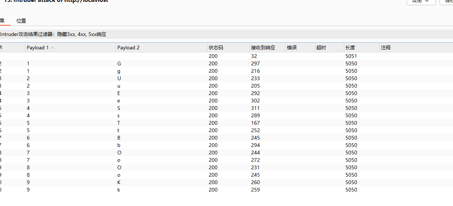Open the 结果 (Results) tab
The height and width of the screenshot is (206, 453).
pos(3,21)
